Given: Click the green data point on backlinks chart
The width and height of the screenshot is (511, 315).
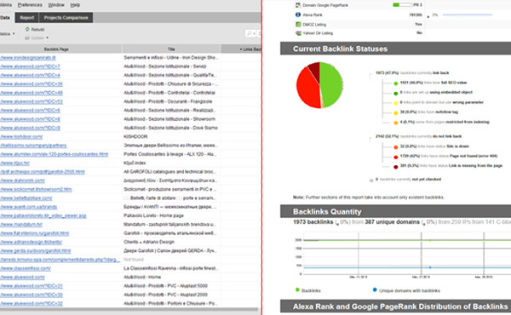Looking at the screenshot, I should click(x=430, y=240).
